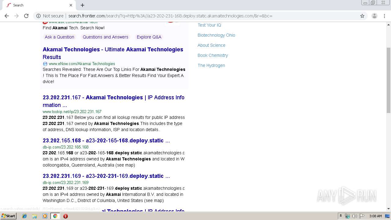The image size is (391, 220).
Task: Open the Chrome profile avatar menu
Action: (x=374, y=16)
